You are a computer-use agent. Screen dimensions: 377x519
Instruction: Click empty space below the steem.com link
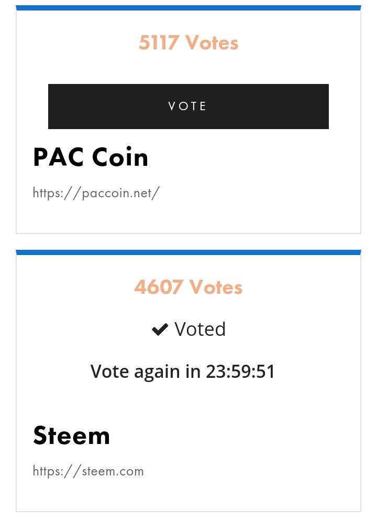188,496
